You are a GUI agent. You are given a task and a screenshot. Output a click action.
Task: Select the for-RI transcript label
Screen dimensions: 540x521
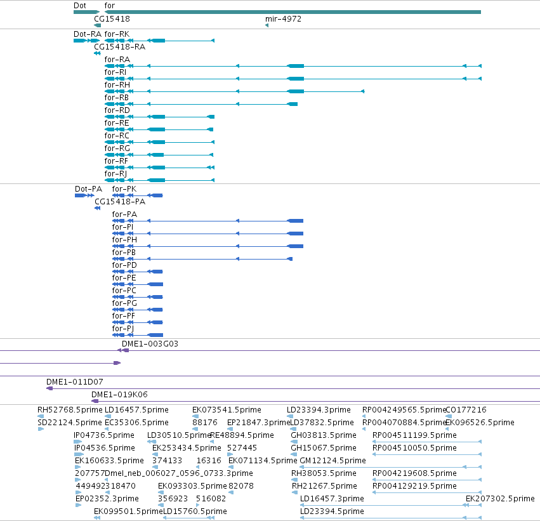coord(115,72)
